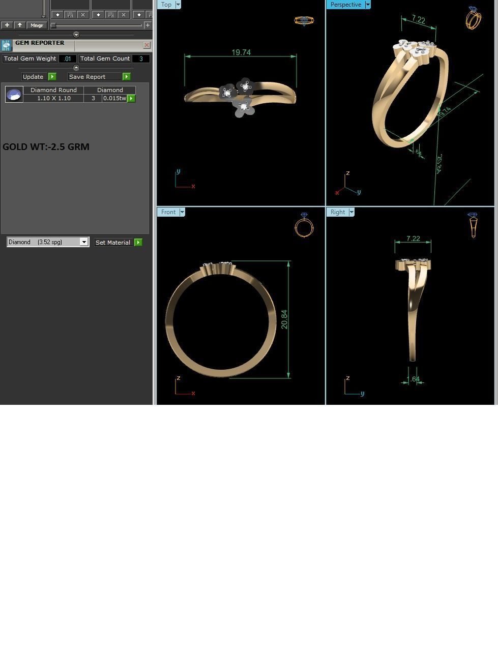Click the ring view icon in Perspective viewport
This screenshot has height=652, width=498.
coord(473,18)
